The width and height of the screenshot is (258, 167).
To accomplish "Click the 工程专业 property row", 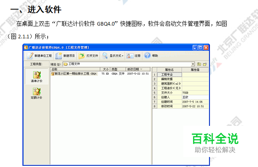I will [181, 75].
